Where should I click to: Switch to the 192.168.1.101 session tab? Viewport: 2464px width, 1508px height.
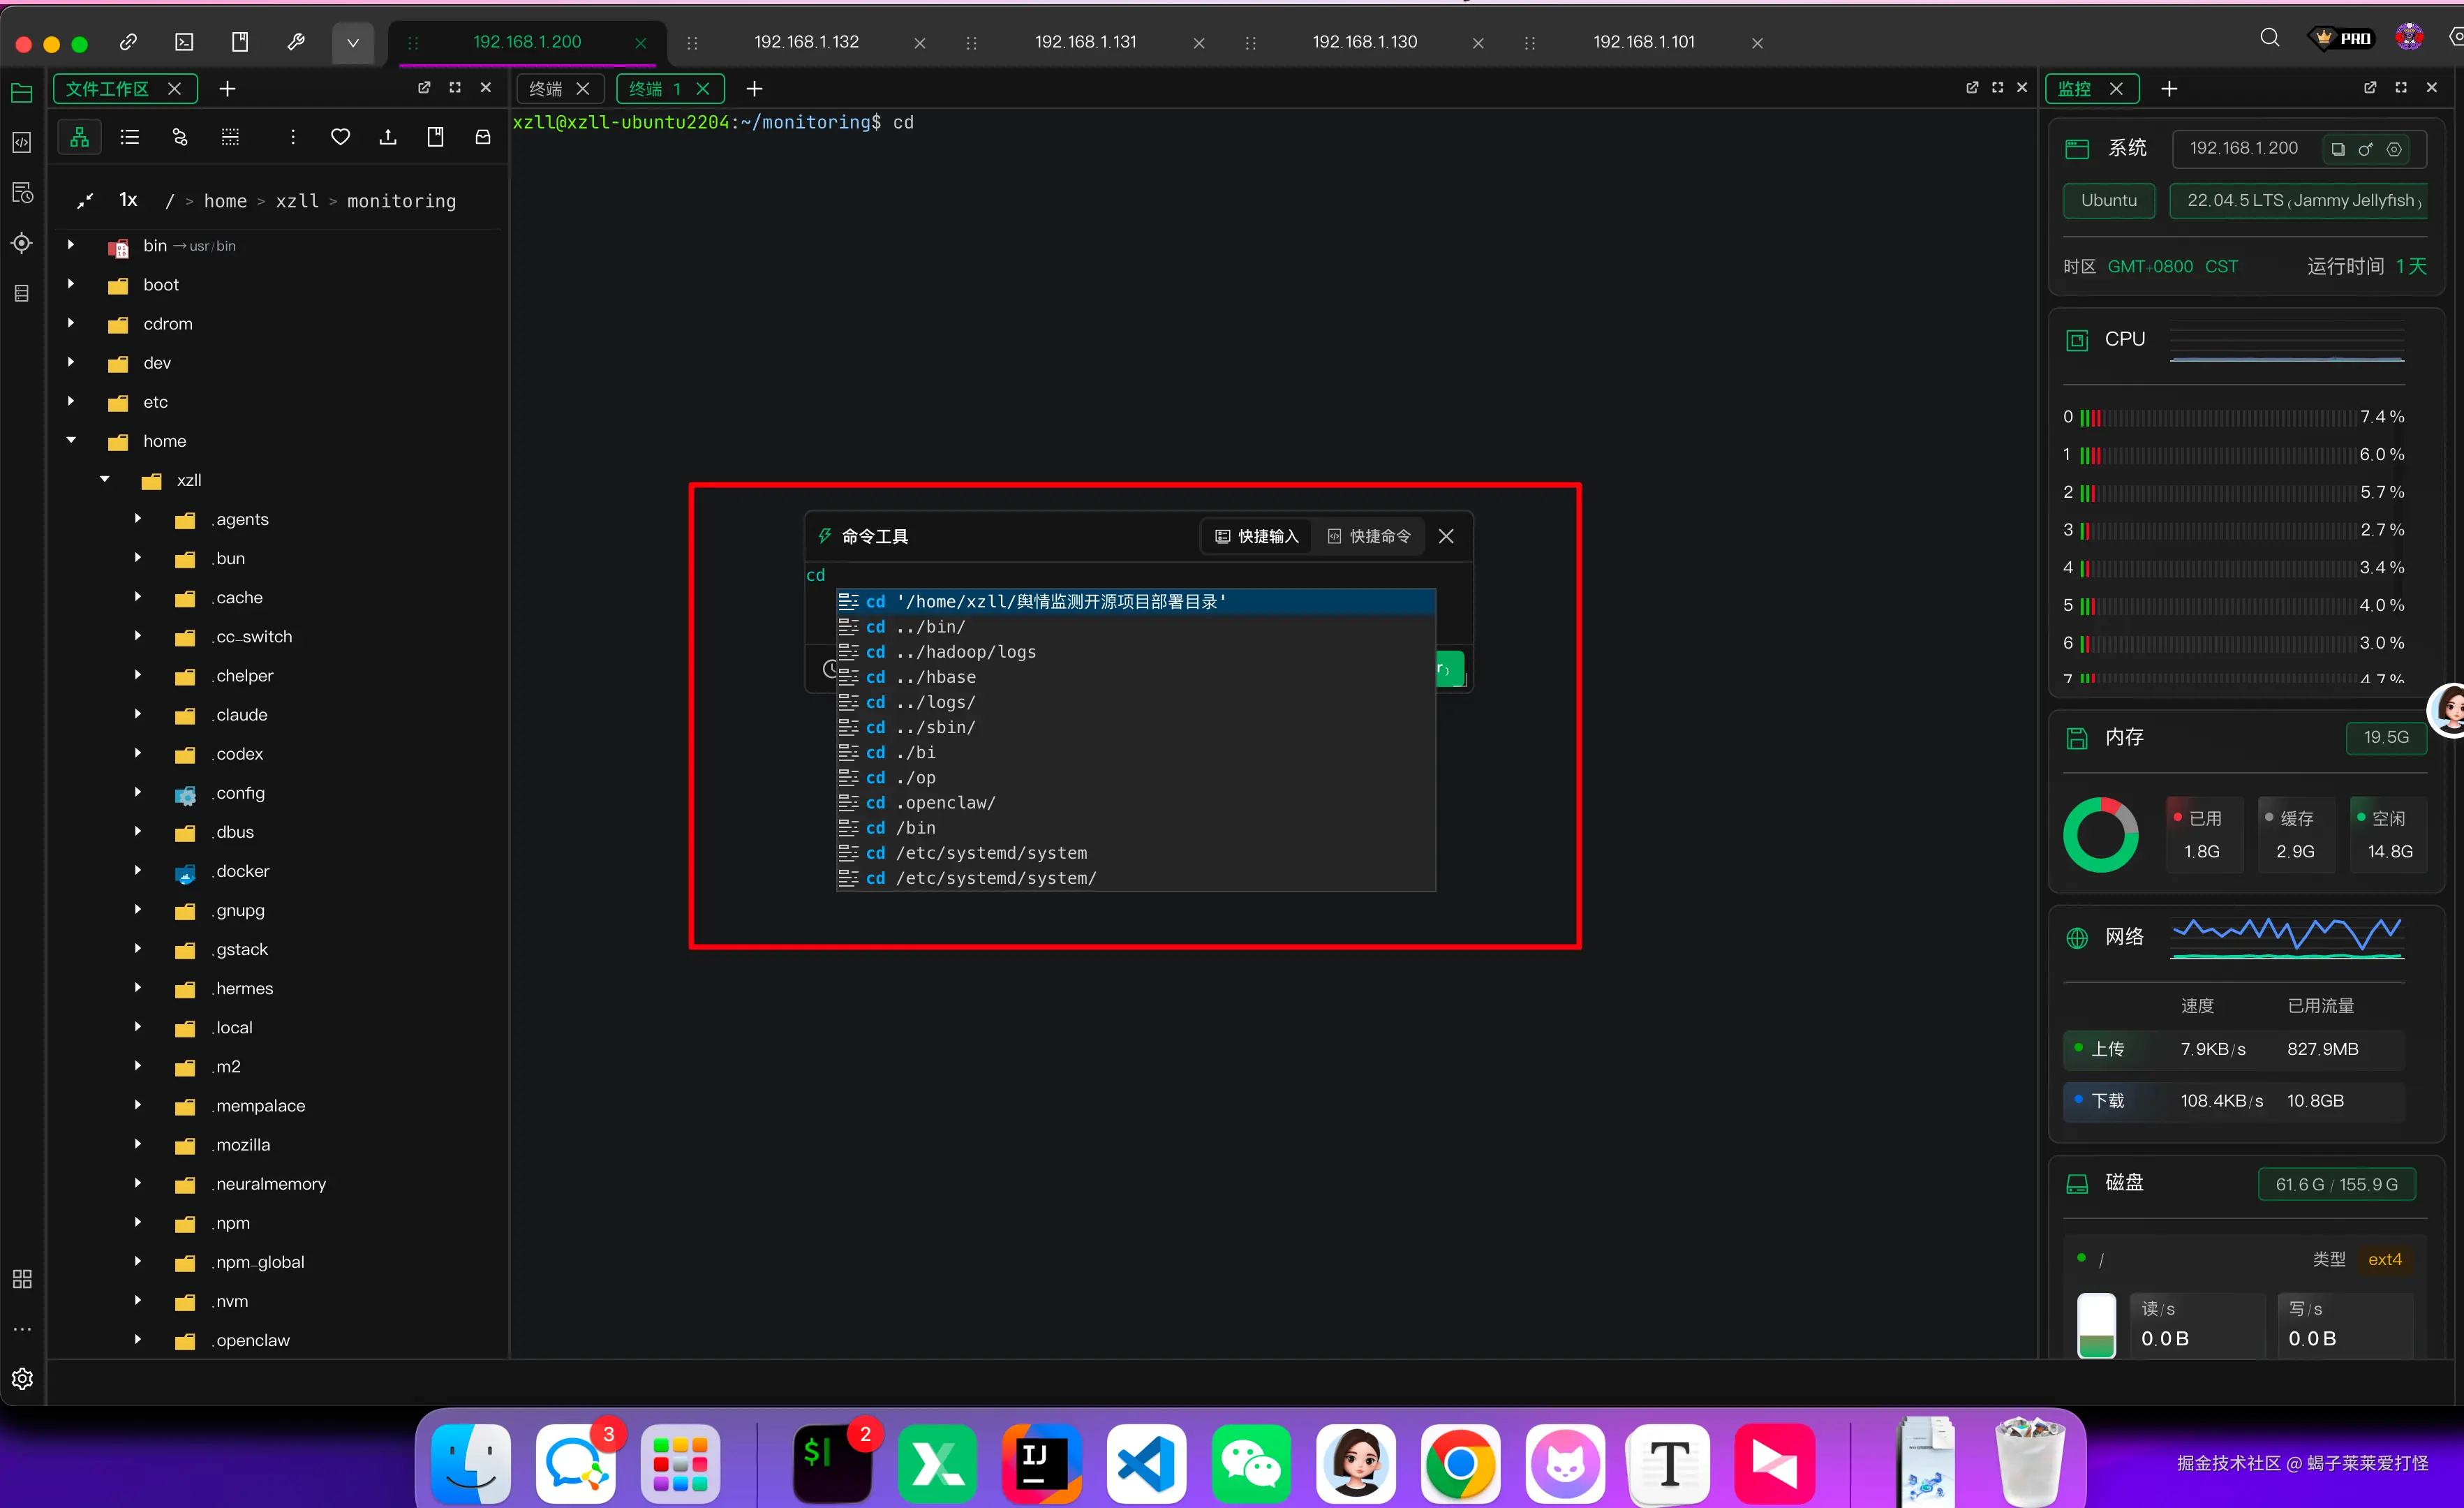pyautogui.click(x=1643, y=42)
